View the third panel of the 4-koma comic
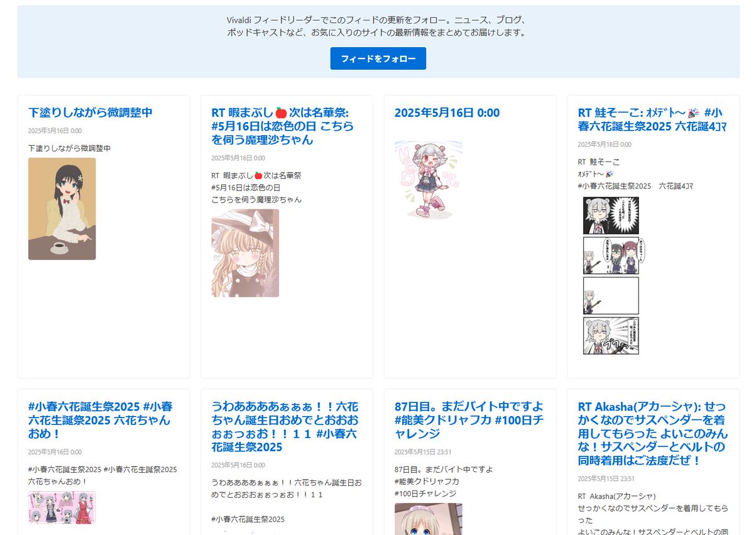 click(611, 295)
